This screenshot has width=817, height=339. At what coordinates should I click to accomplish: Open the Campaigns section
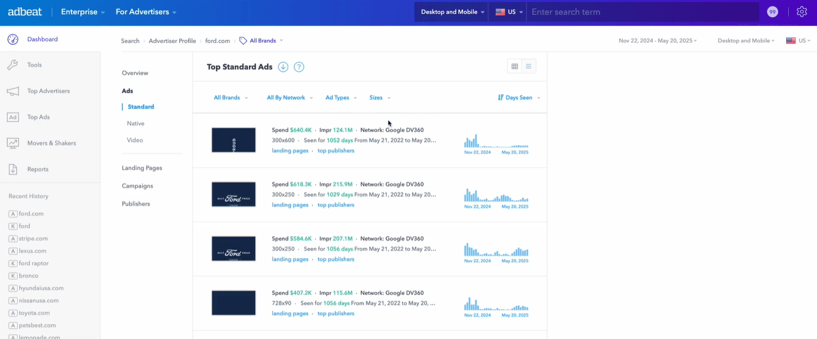(x=136, y=185)
